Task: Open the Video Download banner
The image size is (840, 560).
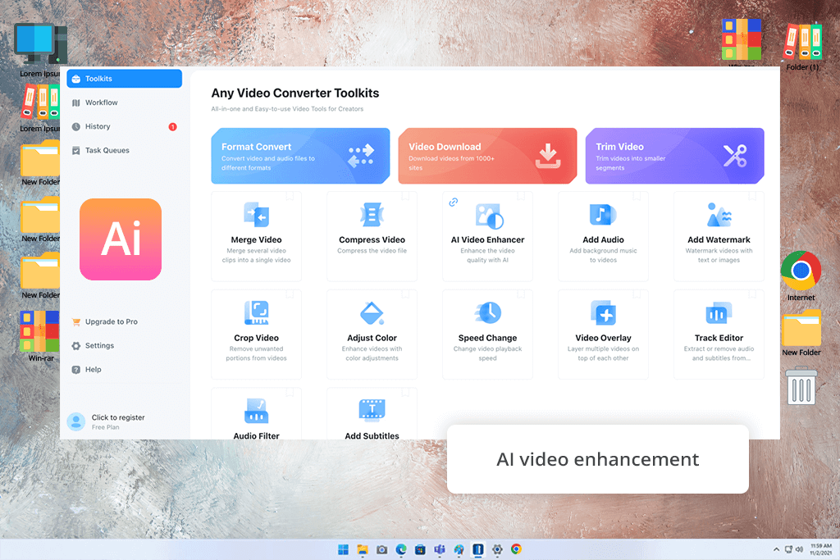Action: (487, 156)
